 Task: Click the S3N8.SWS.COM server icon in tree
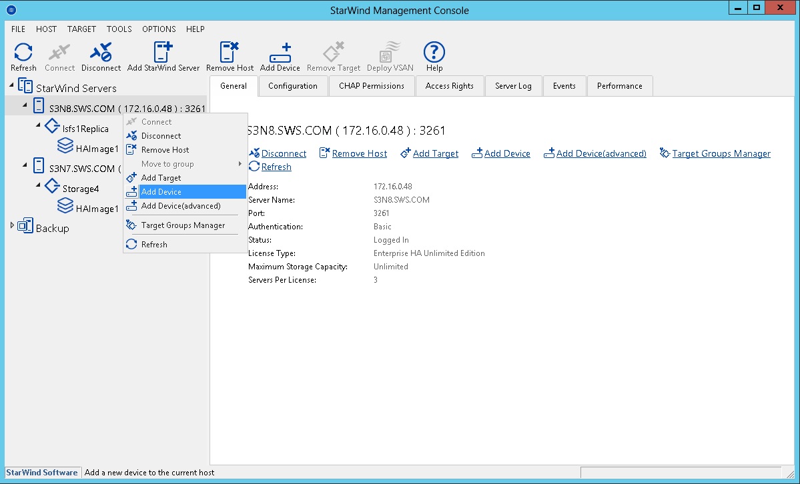[39, 105]
